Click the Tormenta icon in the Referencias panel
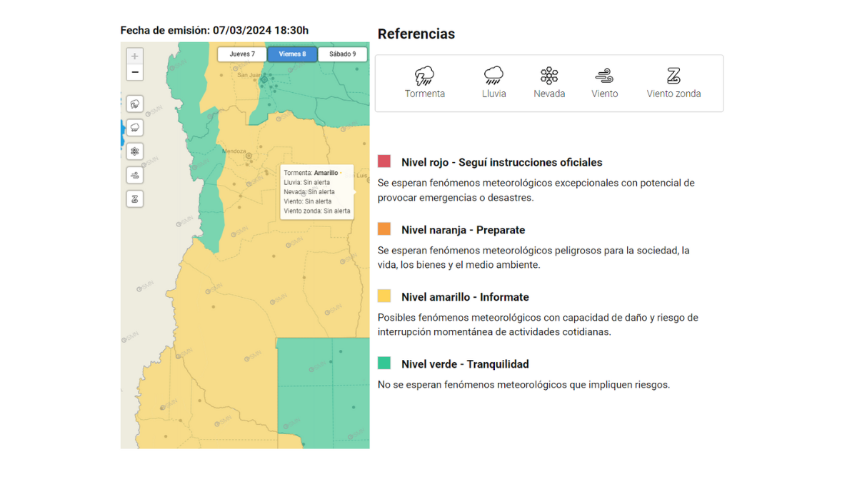This screenshot has height=482, width=857. (424, 75)
